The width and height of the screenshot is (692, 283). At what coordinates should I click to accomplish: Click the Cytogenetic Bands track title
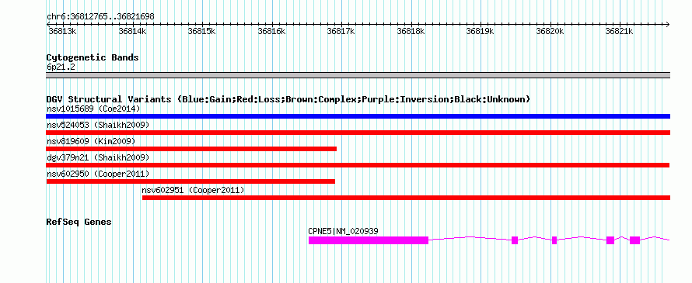pyautogui.click(x=93, y=57)
